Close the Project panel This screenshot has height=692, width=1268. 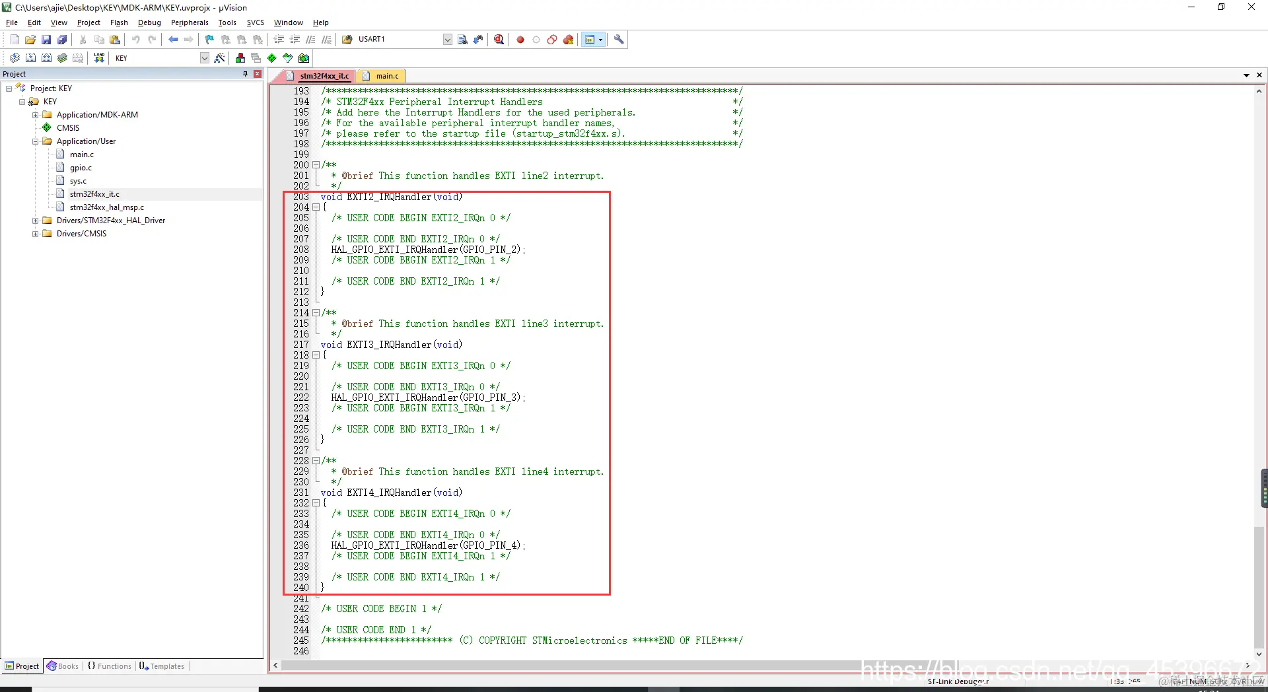pyautogui.click(x=258, y=74)
